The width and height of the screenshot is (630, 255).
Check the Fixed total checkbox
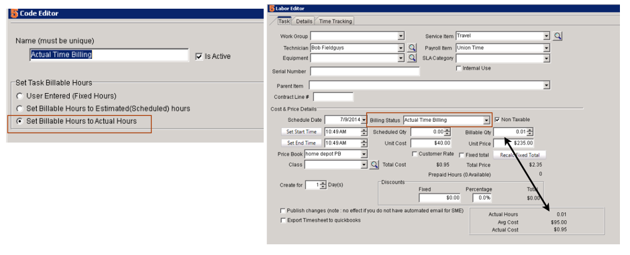click(x=462, y=155)
